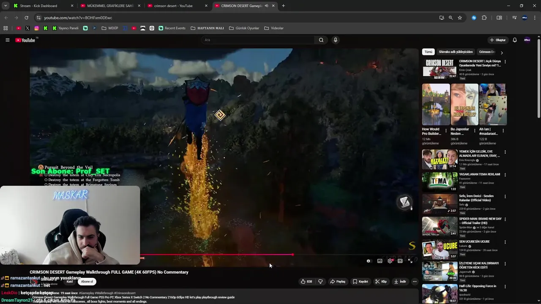This screenshot has height=304, width=541.
Task: Open YouTube notifications bell
Action: pos(515,40)
